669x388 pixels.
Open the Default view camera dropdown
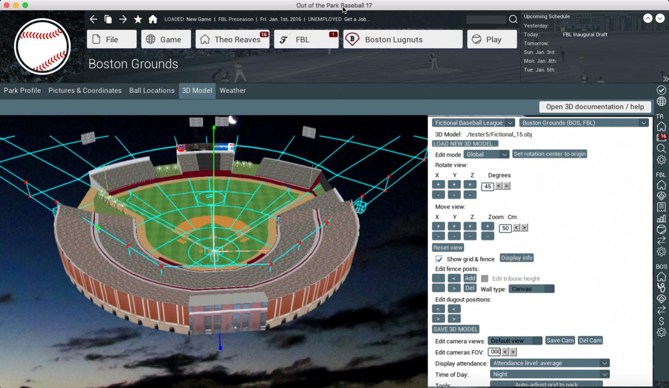tap(515, 341)
